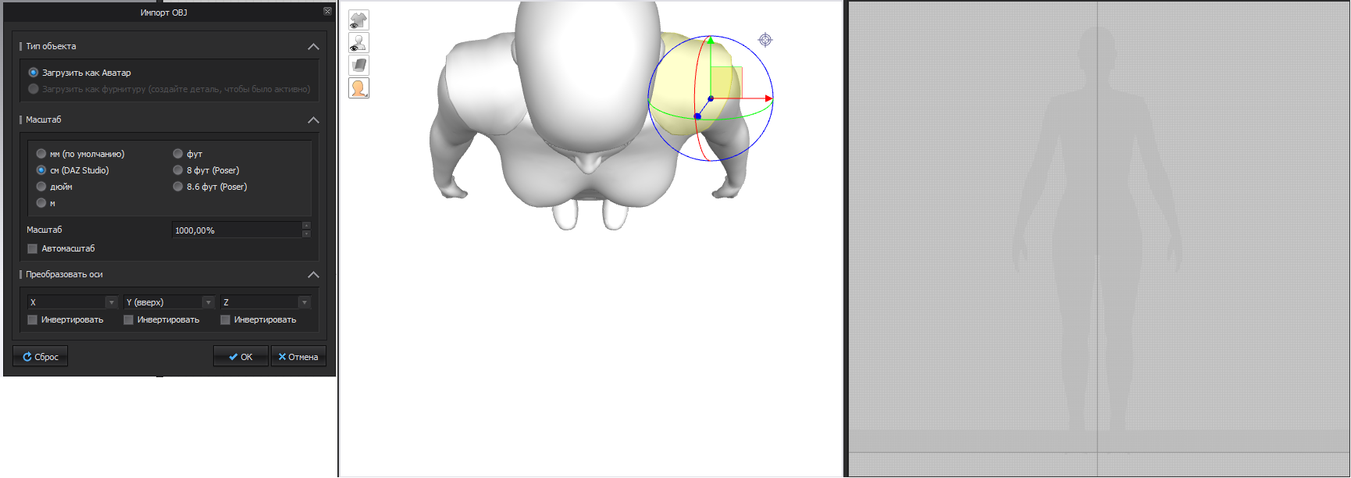Confirm import with OK button
The width and height of the screenshot is (1351, 478).
(x=241, y=357)
